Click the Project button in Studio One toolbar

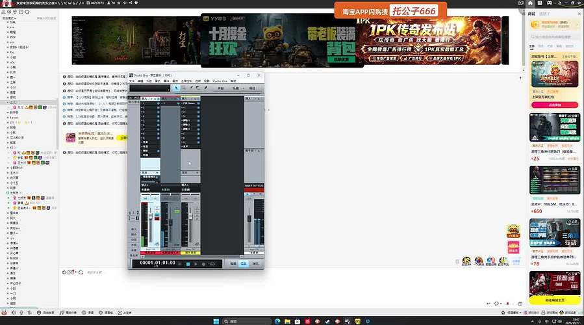(252, 88)
